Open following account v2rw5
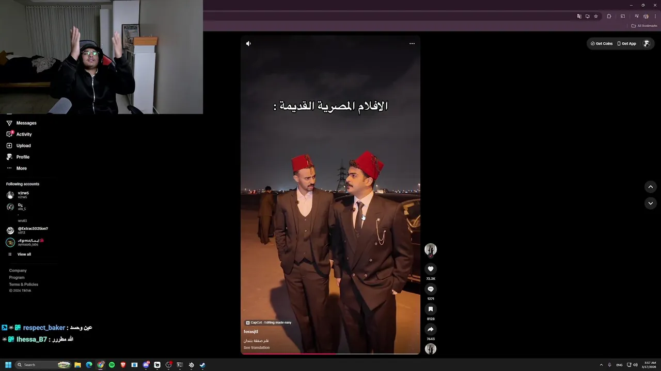661x371 pixels. pos(18,195)
